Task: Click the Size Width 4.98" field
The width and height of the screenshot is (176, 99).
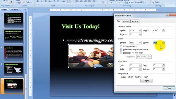Action: [157, 31]
